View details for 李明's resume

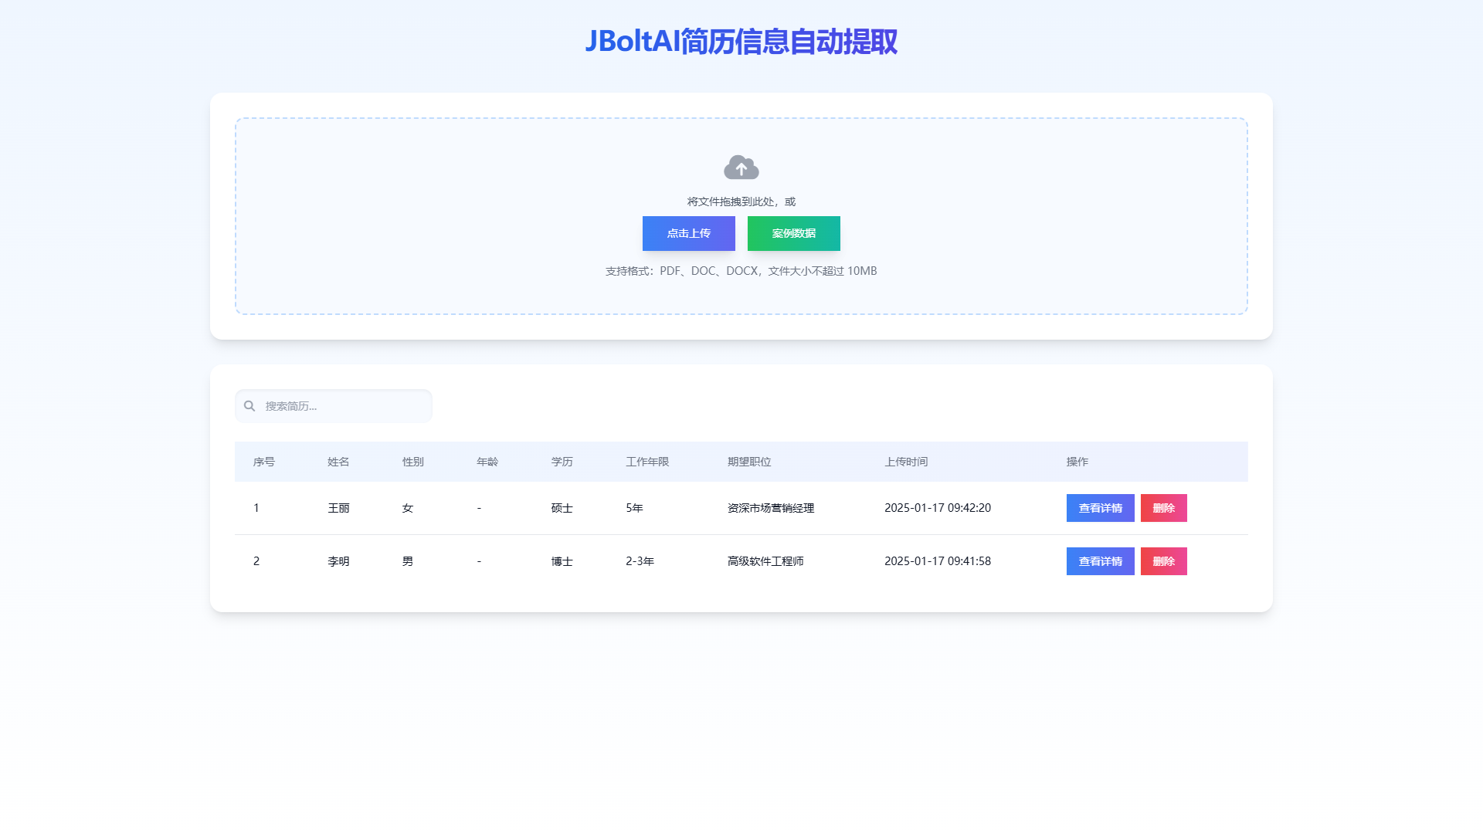1100,561
